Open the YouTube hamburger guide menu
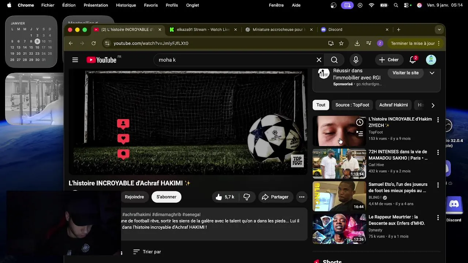468x263 pixels. 75,60
